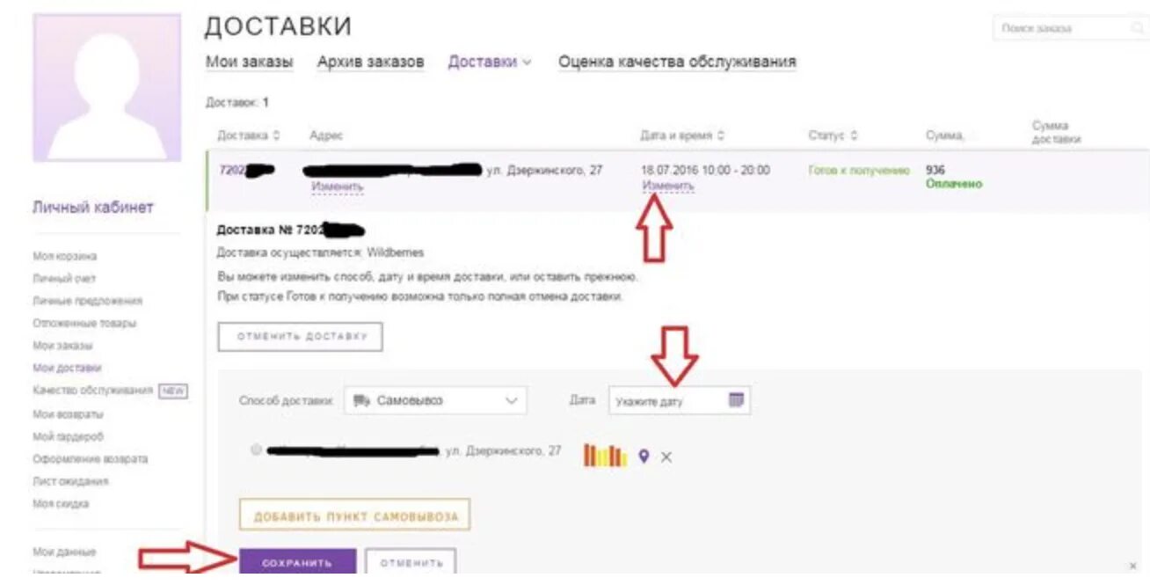Click Добавить пункт самовывоза button
1150x585 pixels.
355,516
